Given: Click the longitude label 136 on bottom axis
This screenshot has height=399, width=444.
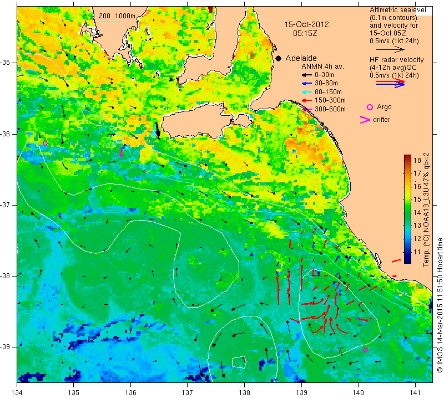Looking at the screenshot, I should (x=130, y=392).
